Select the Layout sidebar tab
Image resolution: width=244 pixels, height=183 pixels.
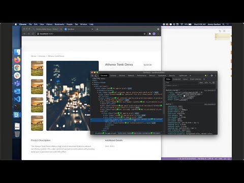(x=185, y=79)
